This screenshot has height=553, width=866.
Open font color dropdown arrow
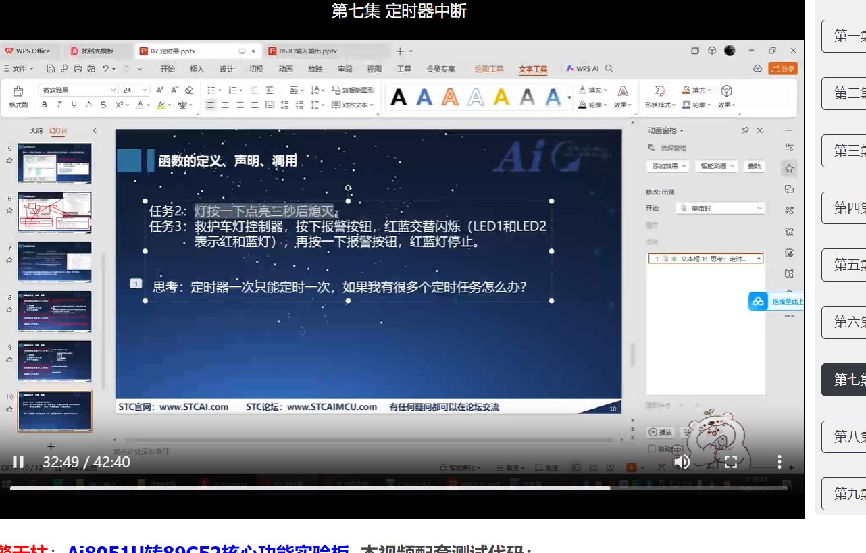(x=148, y=105)
